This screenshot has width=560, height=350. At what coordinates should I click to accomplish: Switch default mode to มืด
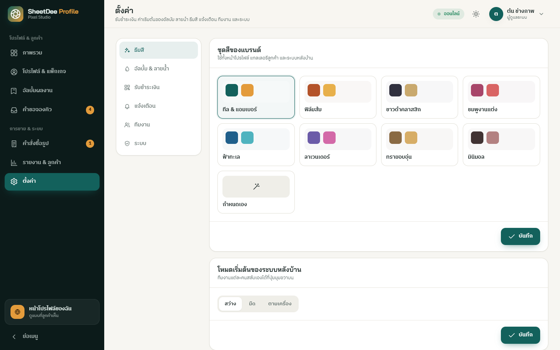pyautogui.click(x=252, y=304)
